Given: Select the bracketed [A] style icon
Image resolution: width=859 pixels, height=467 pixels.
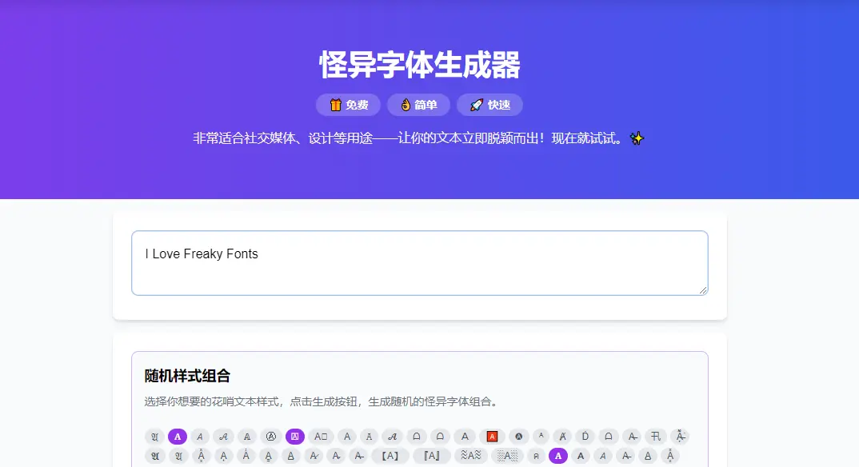Looking at the screenshot, I should pyautogui.click(x=390, y=456).
